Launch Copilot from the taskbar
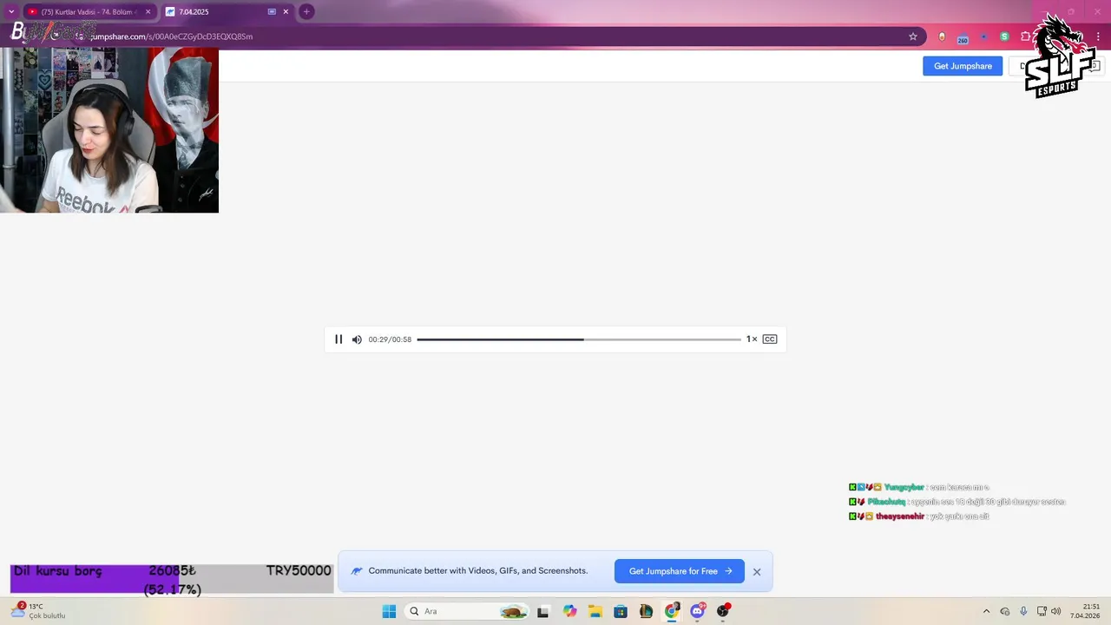1111x625 pixels. [x=569, y=611]
